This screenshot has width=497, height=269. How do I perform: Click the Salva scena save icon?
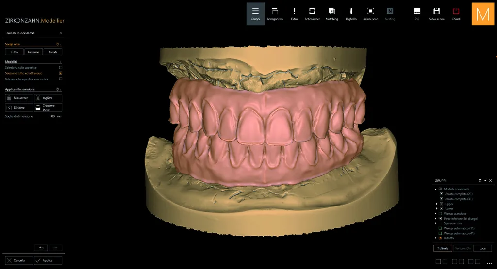[x=436, y=14]
